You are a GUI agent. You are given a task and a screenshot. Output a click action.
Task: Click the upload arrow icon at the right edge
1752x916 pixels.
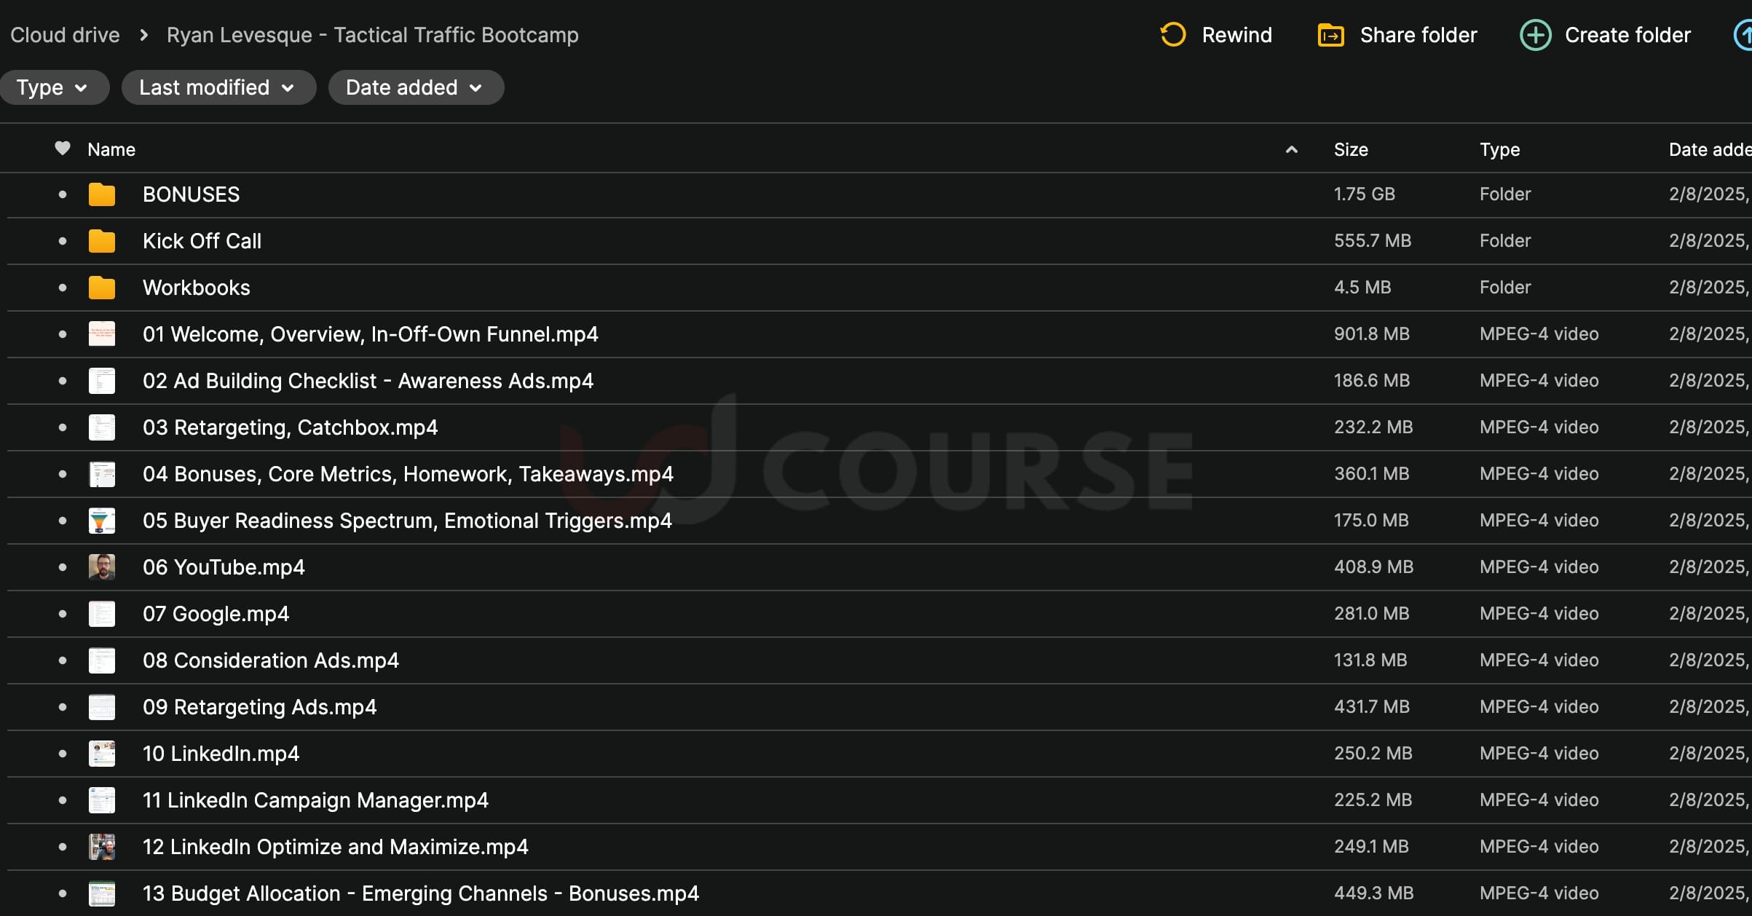point(1745,35)
